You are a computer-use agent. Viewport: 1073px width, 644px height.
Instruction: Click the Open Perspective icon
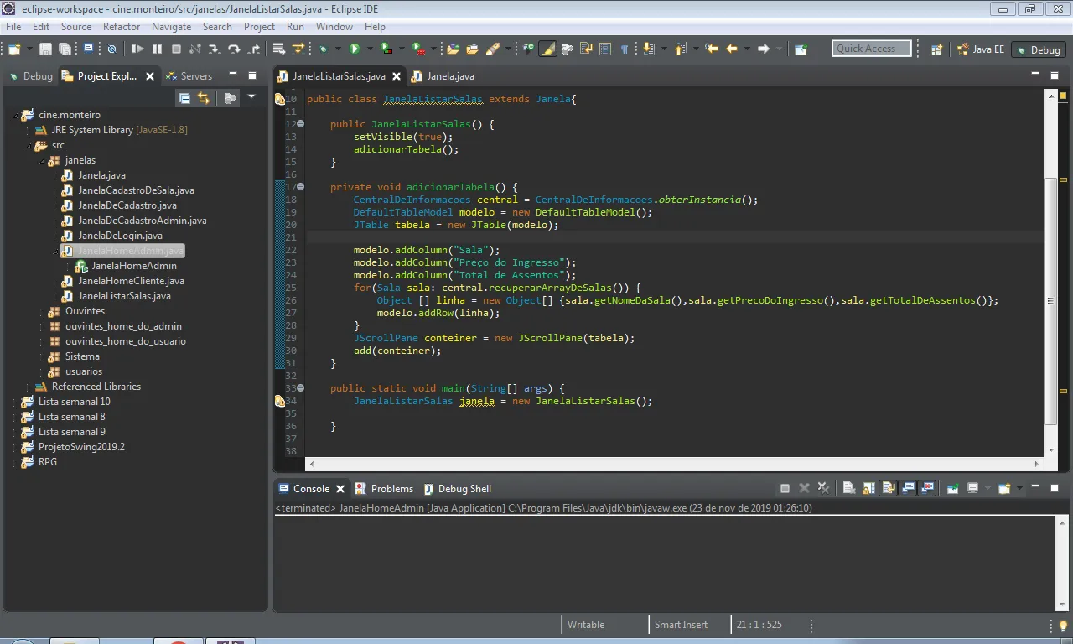[x=937, y=49]
